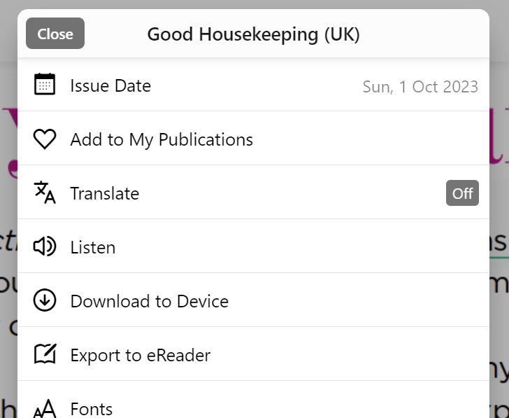The width and height of the screenshot is (509, 418).
Task: Click the heart icon for My Publications
Action: tap(45, 139)
